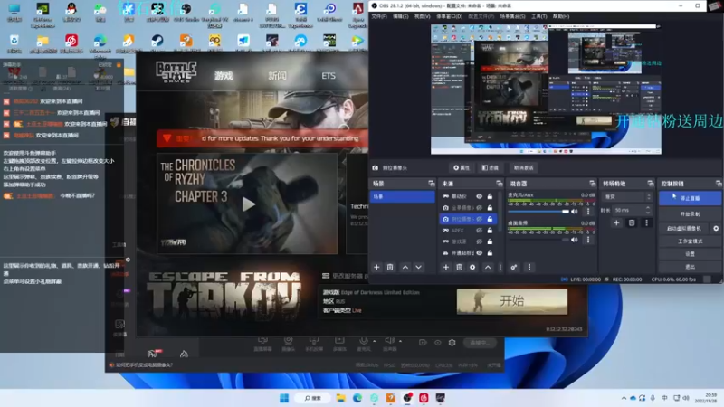Add a new scene in OBS Scenes panel

tap(376, 267)
